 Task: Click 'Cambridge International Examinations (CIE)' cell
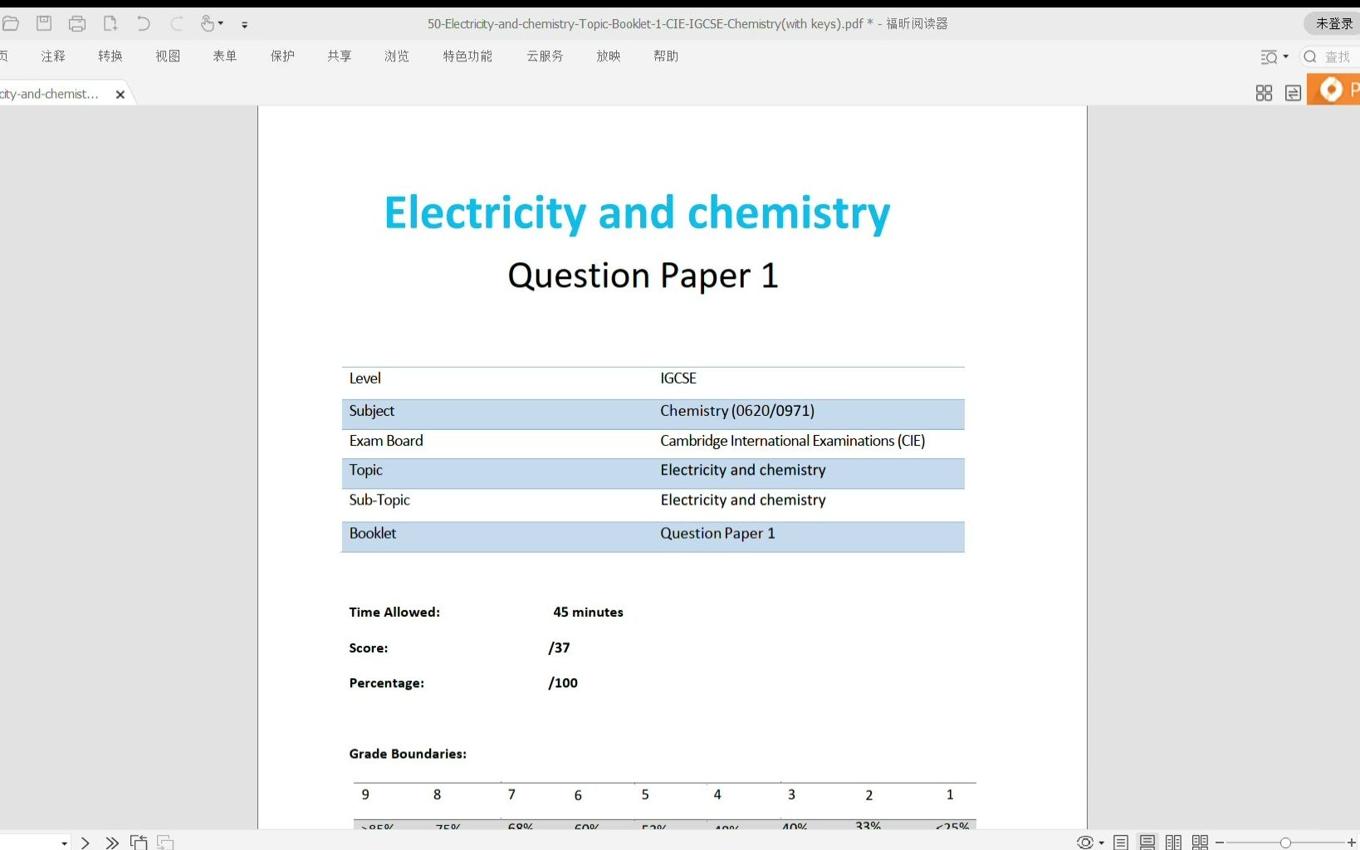793,441
